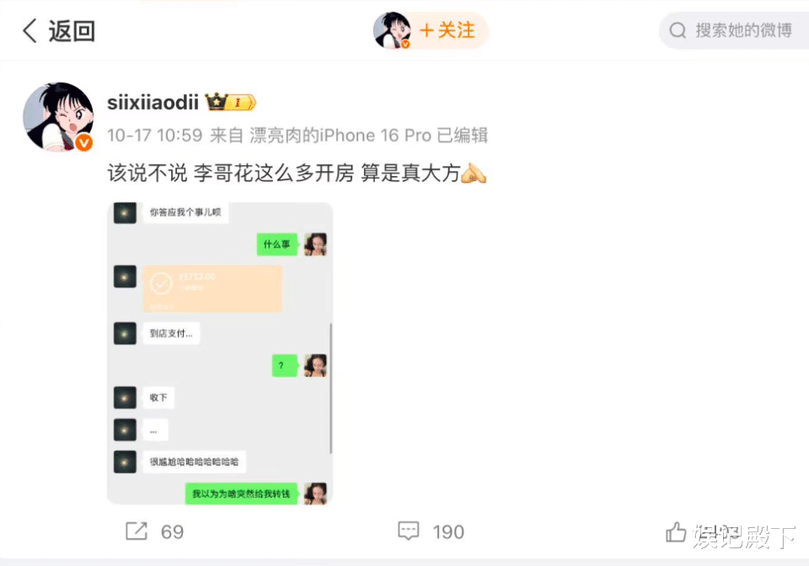
Task: Open the small avatar in the top bar
Action: [x=392, y=30]
